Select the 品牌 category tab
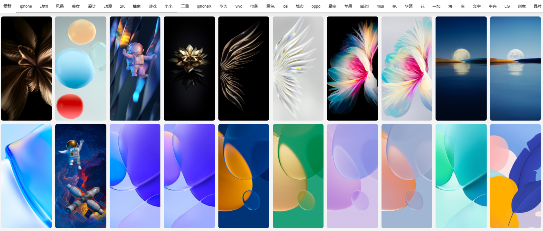 coord(538,6)
